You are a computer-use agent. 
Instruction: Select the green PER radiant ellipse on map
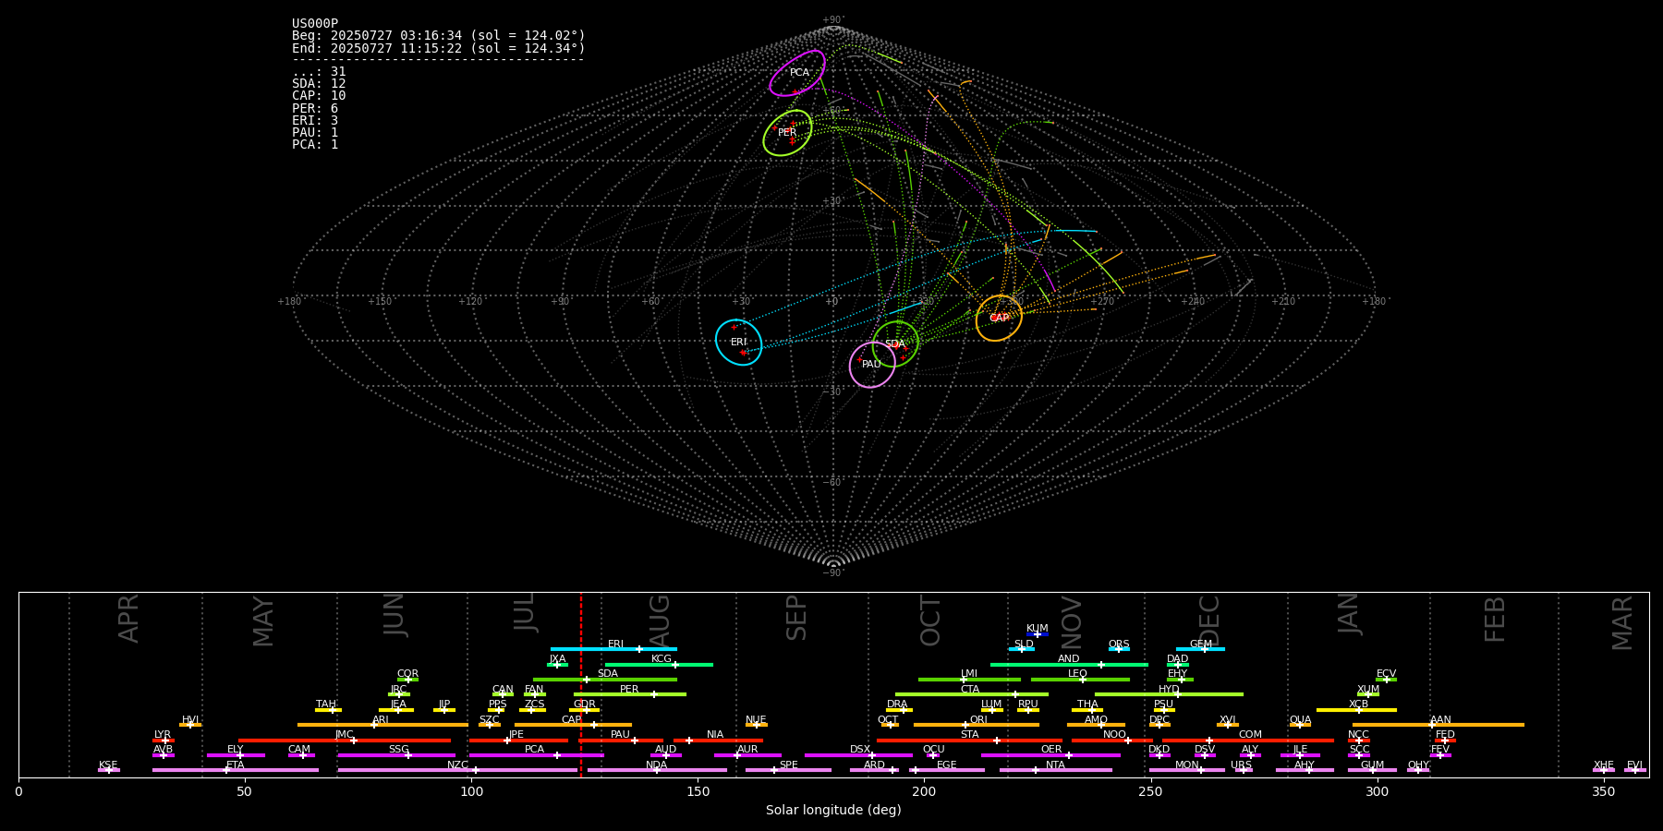787,133
